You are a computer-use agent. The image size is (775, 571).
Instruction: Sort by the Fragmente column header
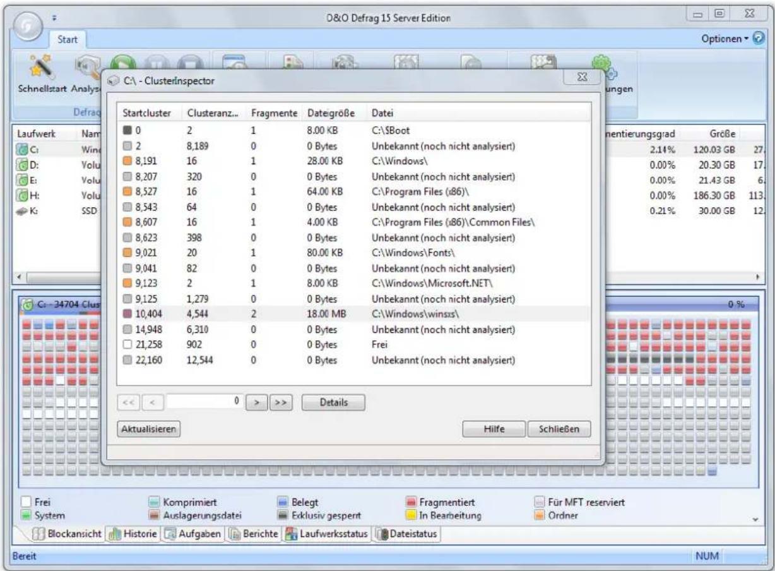274,113
